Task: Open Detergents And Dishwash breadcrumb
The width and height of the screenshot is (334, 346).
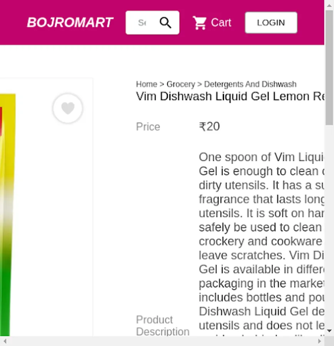Action: (250, 84)
